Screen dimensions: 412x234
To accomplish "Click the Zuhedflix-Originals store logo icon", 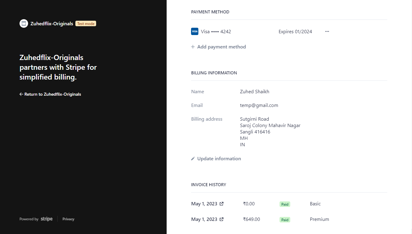I will tap(24, 23).
